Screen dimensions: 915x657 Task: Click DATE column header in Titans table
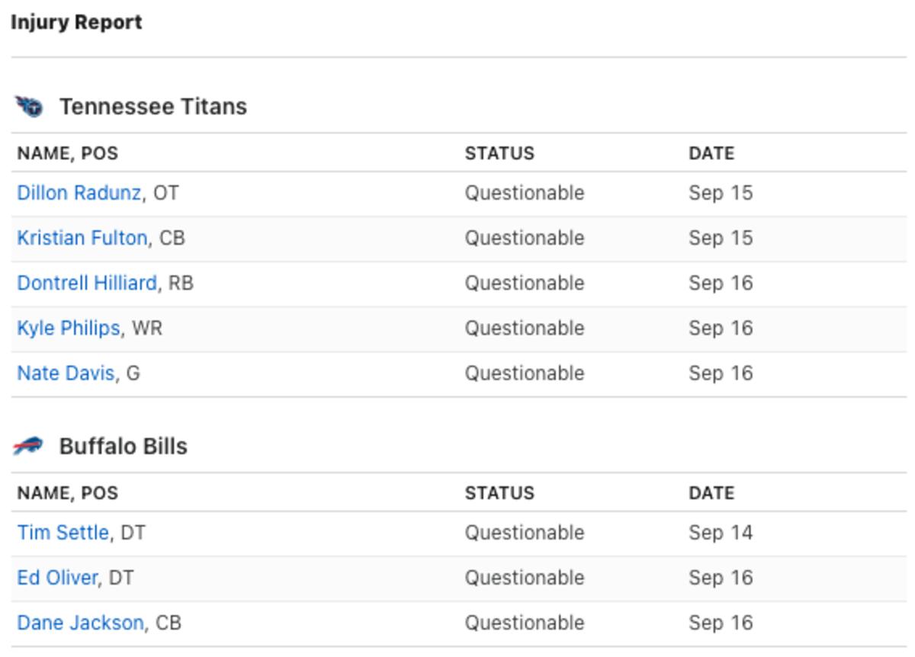[x=711, y=153]
